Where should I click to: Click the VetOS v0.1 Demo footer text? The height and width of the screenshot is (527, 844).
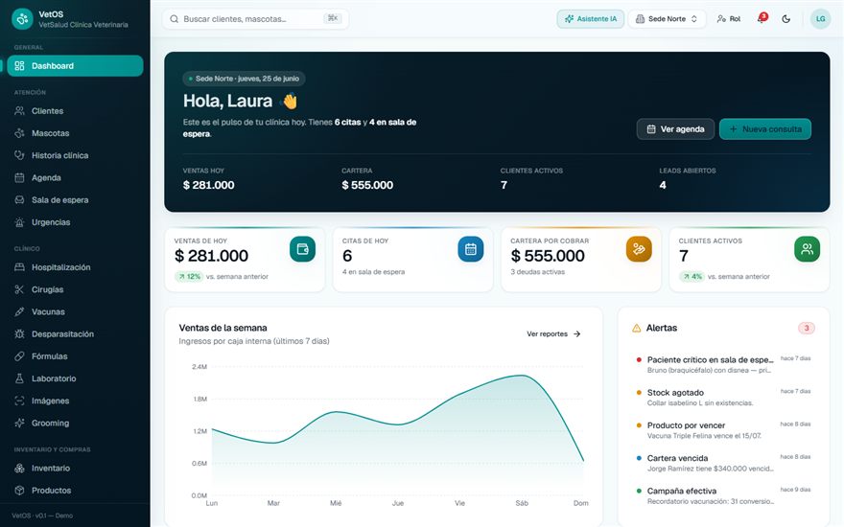pos(42,516)
